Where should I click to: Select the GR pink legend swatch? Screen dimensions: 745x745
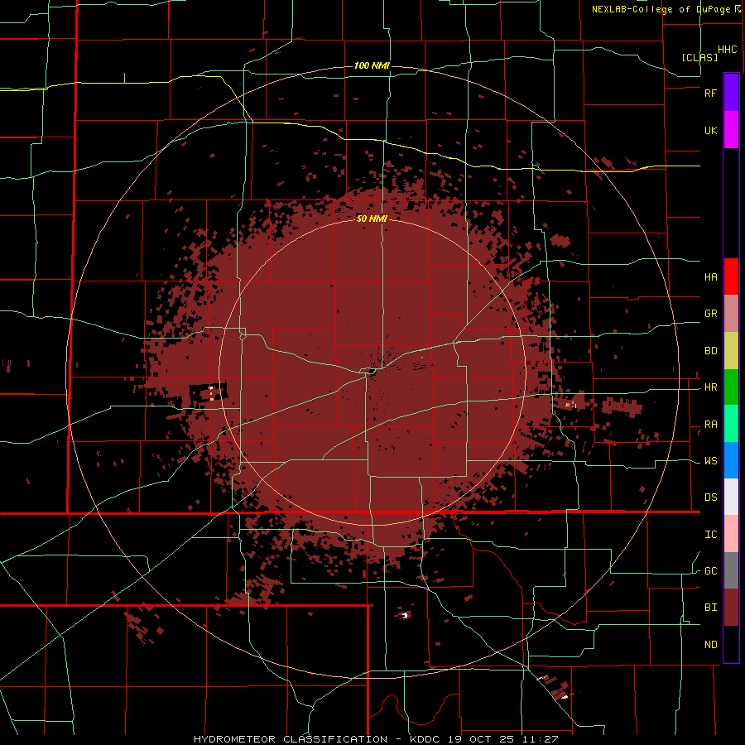(731, 314)
